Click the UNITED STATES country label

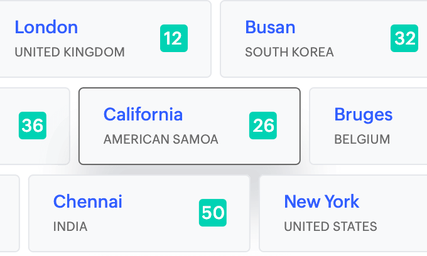[330, 227]
